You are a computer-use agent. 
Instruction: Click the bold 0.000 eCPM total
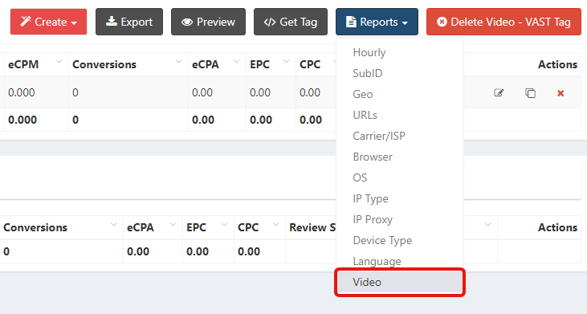coord(22,120)
